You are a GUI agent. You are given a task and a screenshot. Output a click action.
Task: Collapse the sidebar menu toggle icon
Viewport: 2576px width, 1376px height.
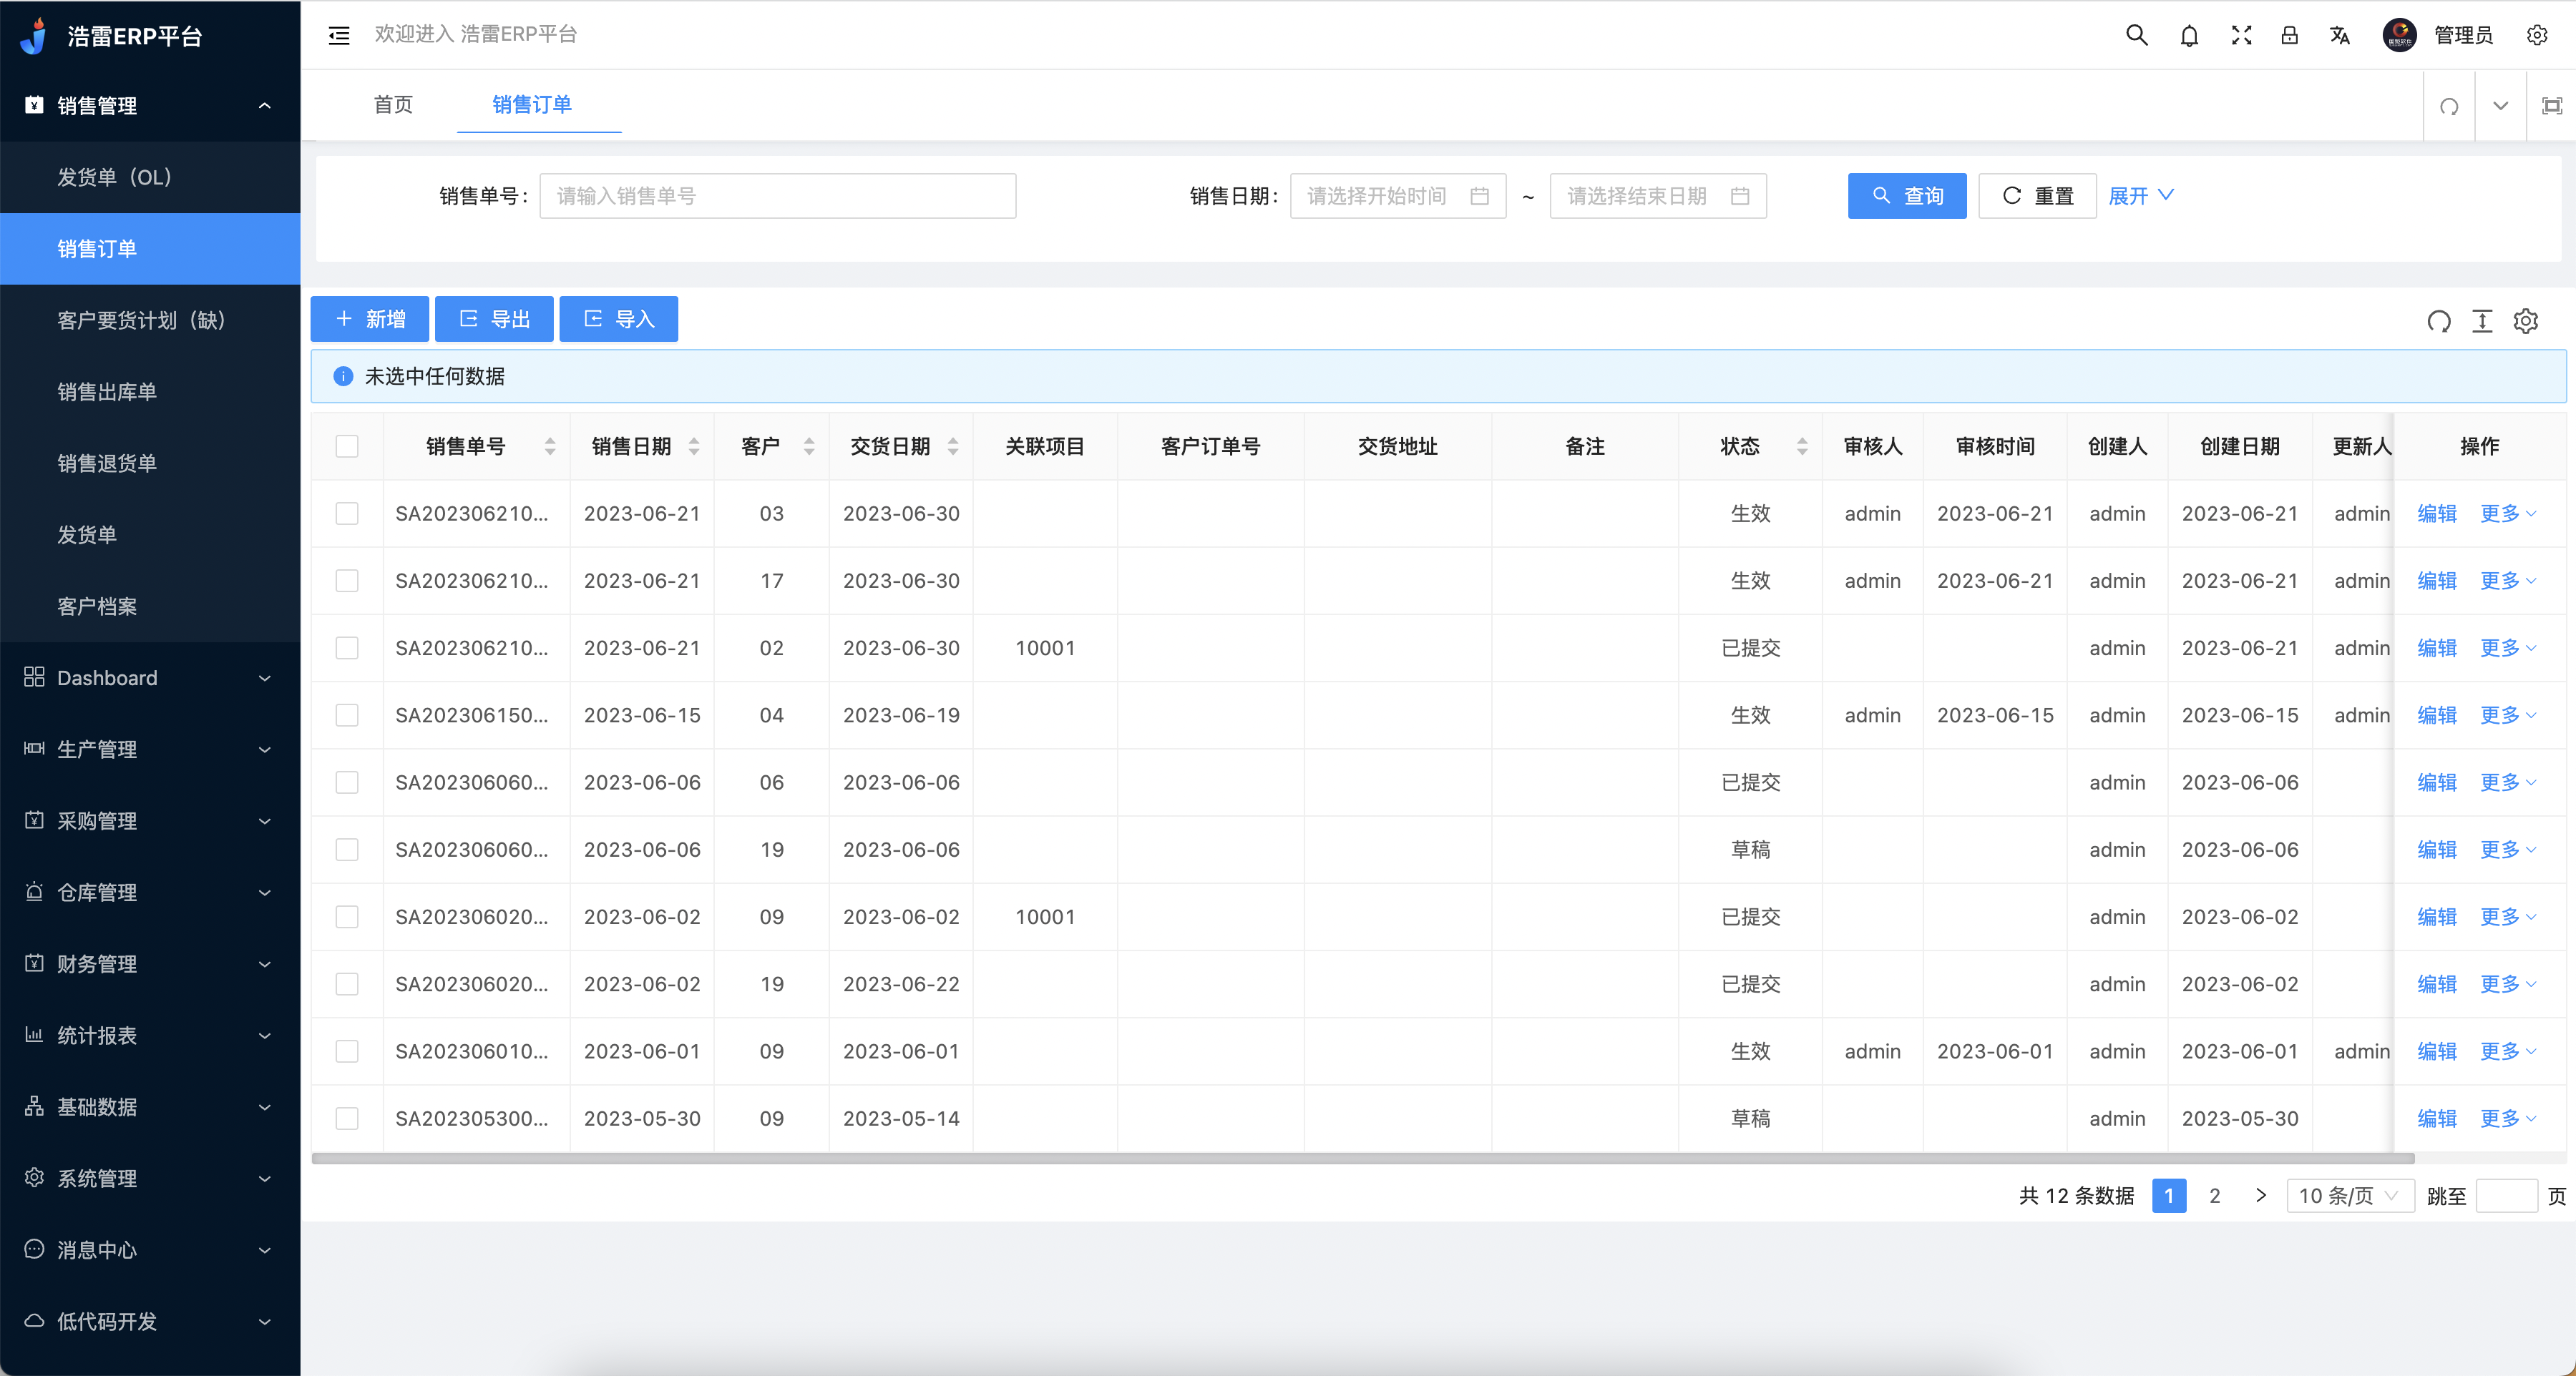pyautogui.click(x=339, y=35)
